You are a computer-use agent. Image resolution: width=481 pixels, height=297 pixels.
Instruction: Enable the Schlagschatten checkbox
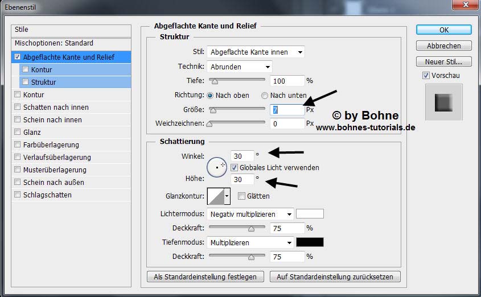click(18, 195)
